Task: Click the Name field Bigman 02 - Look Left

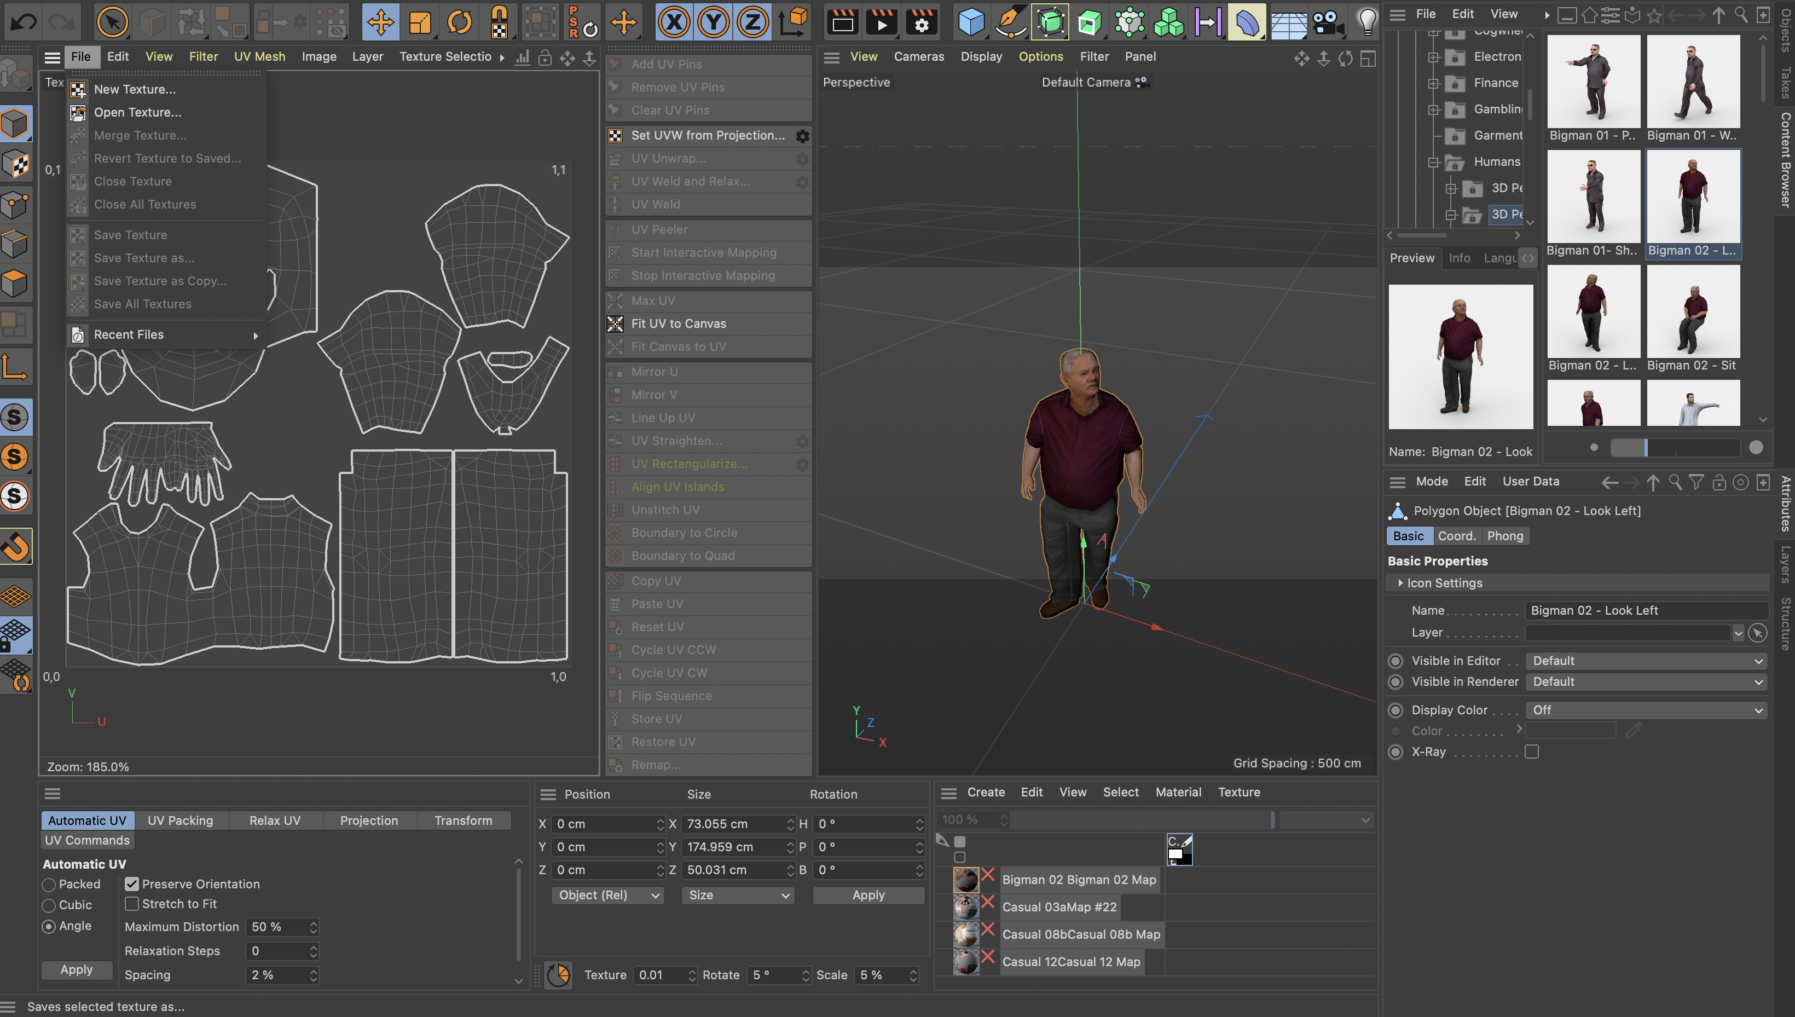Action: coord(1646,610)
